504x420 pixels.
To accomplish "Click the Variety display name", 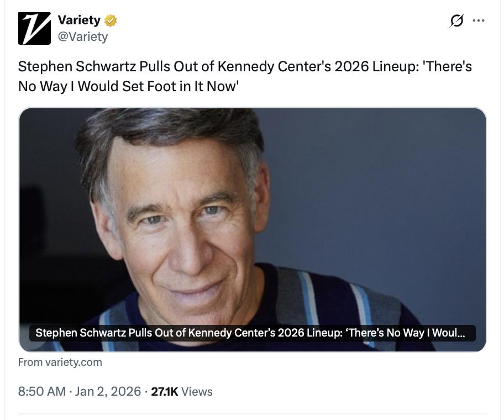I will pyautogui.click(x=79, y=20).
